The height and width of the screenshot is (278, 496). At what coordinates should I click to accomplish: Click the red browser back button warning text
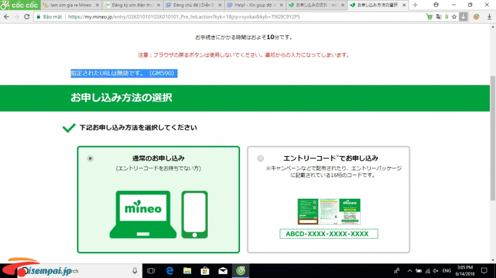point(244,55)
